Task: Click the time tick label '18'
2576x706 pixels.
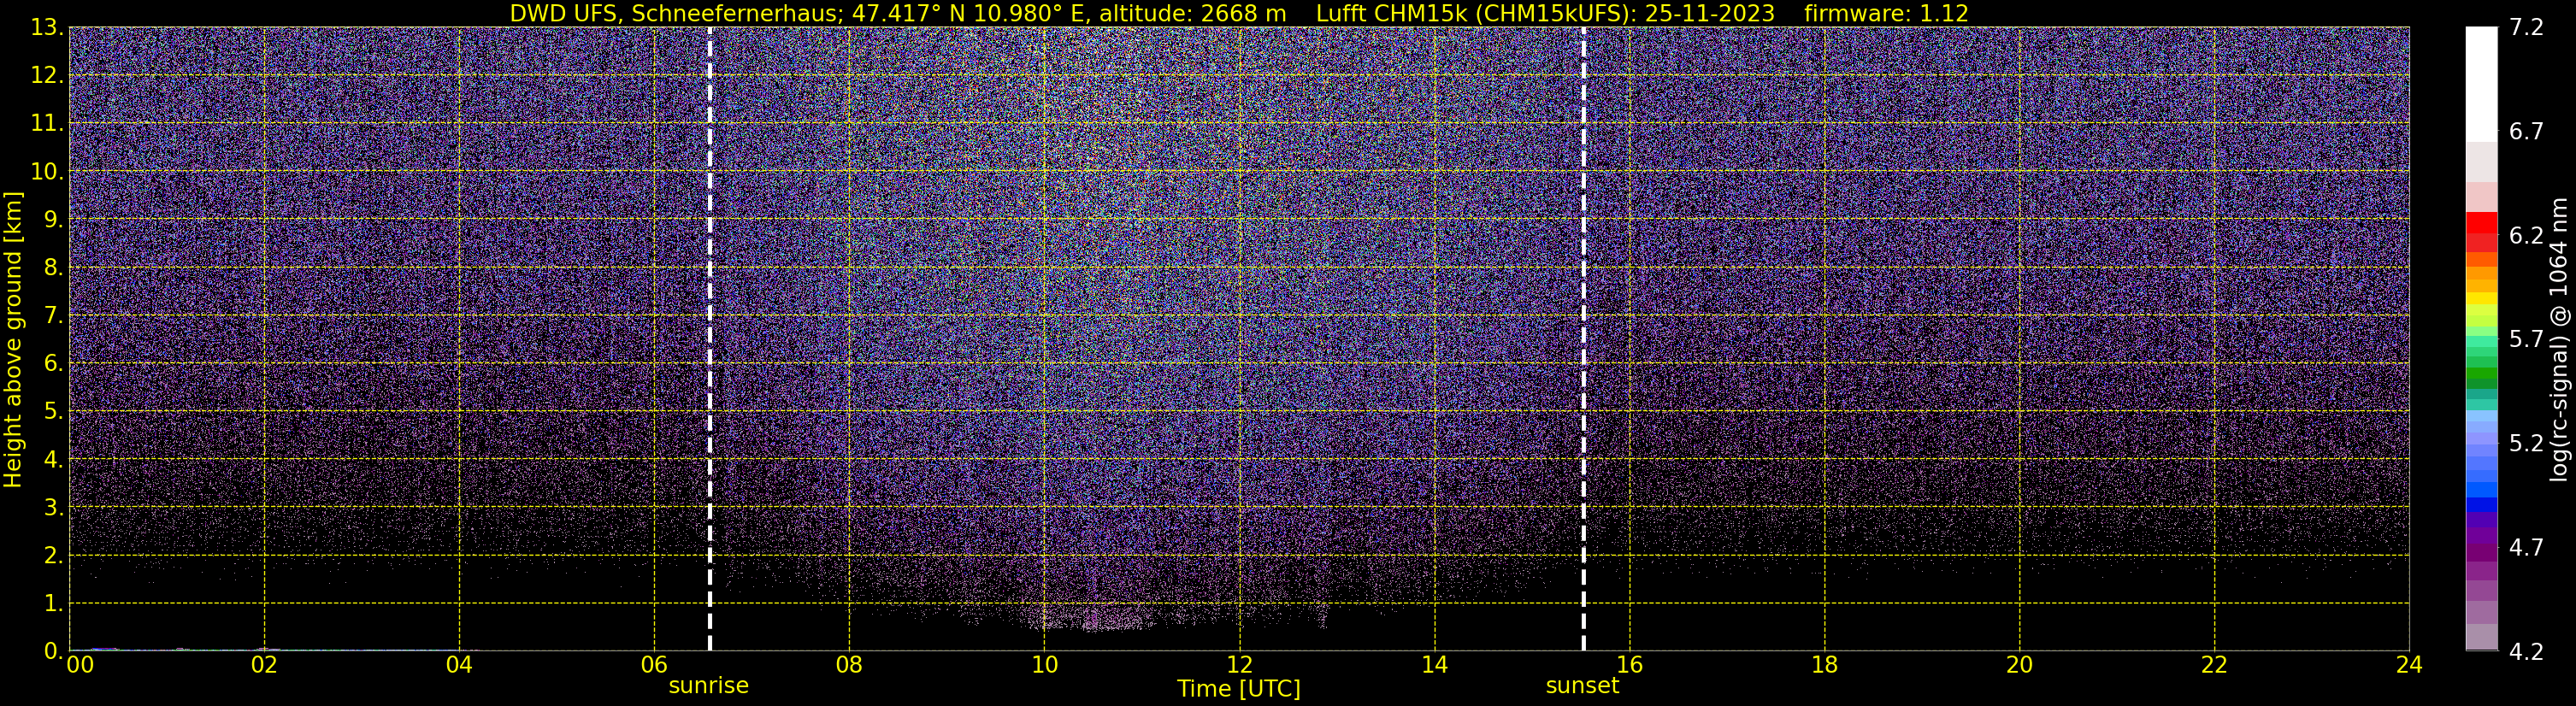Action: click(x=1824, y=665)
